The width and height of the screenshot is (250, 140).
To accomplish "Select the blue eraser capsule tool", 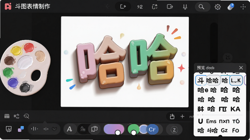I will (231, 7).
